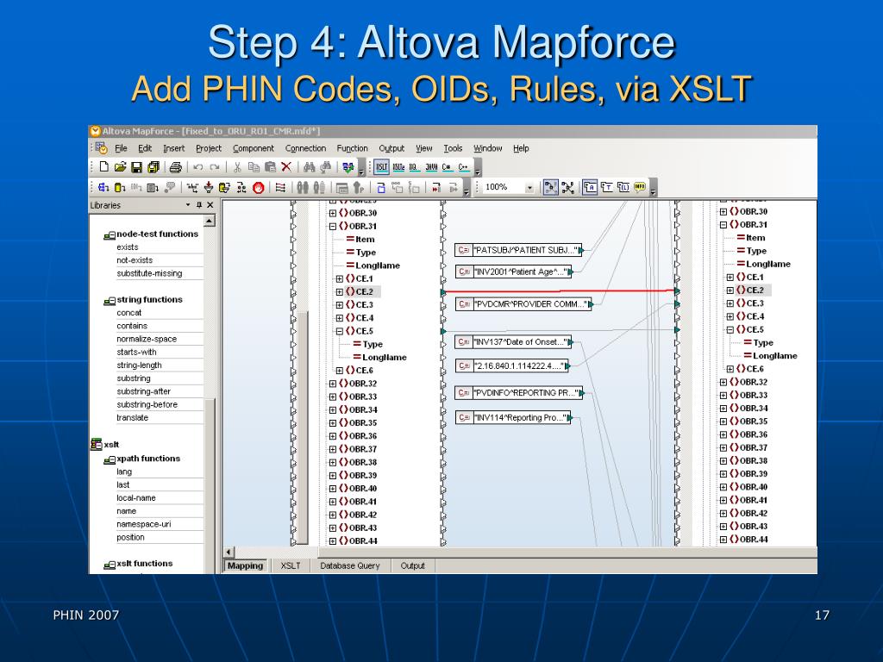Open the Function menu
This screenshot has width=883, height=662.
[353, 148]
